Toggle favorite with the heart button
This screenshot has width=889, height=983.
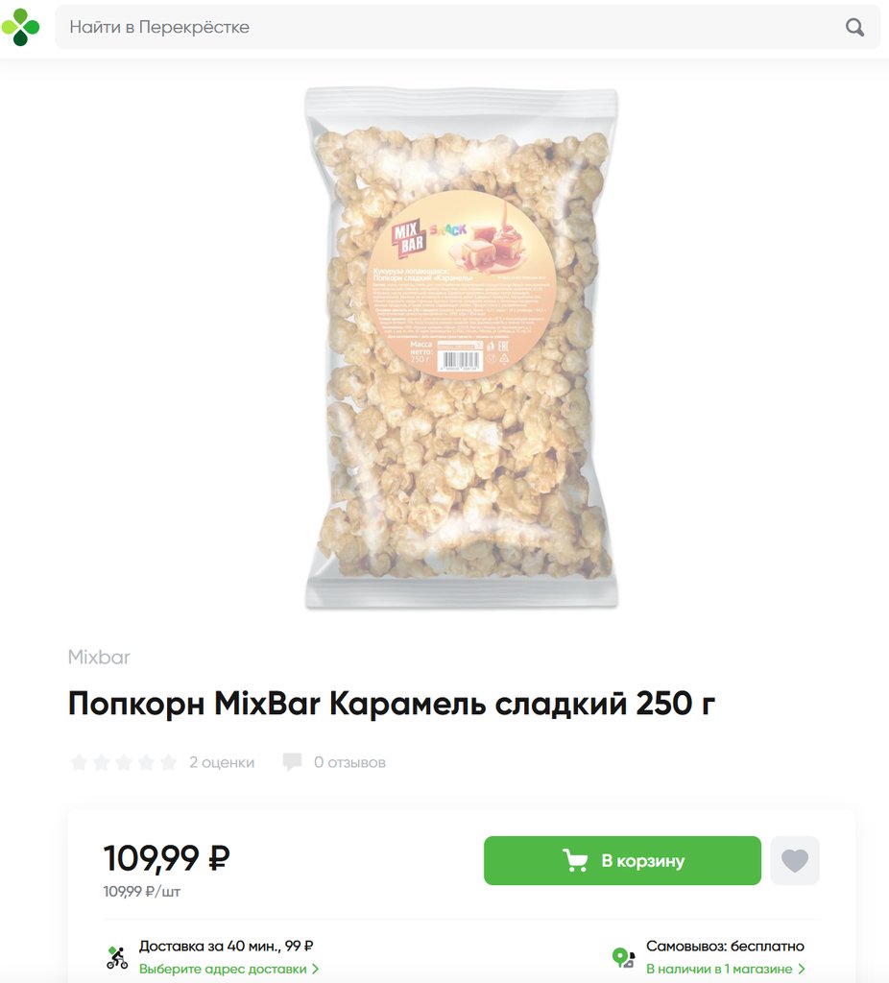click(x=795, y=860)
